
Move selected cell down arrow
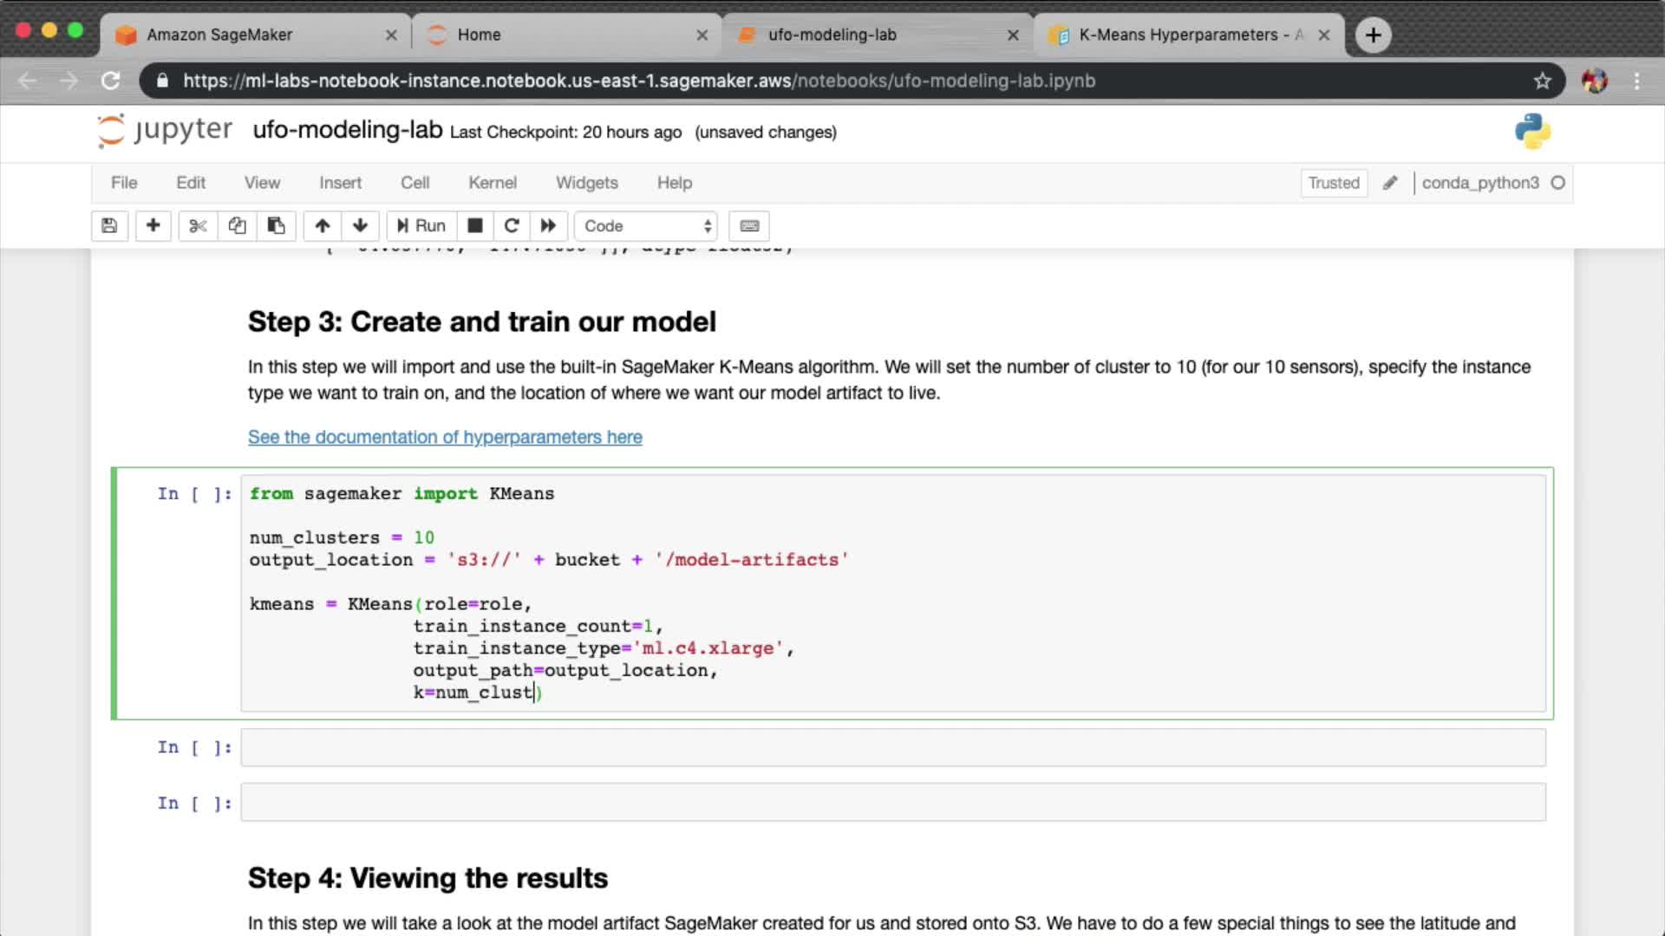360,226
